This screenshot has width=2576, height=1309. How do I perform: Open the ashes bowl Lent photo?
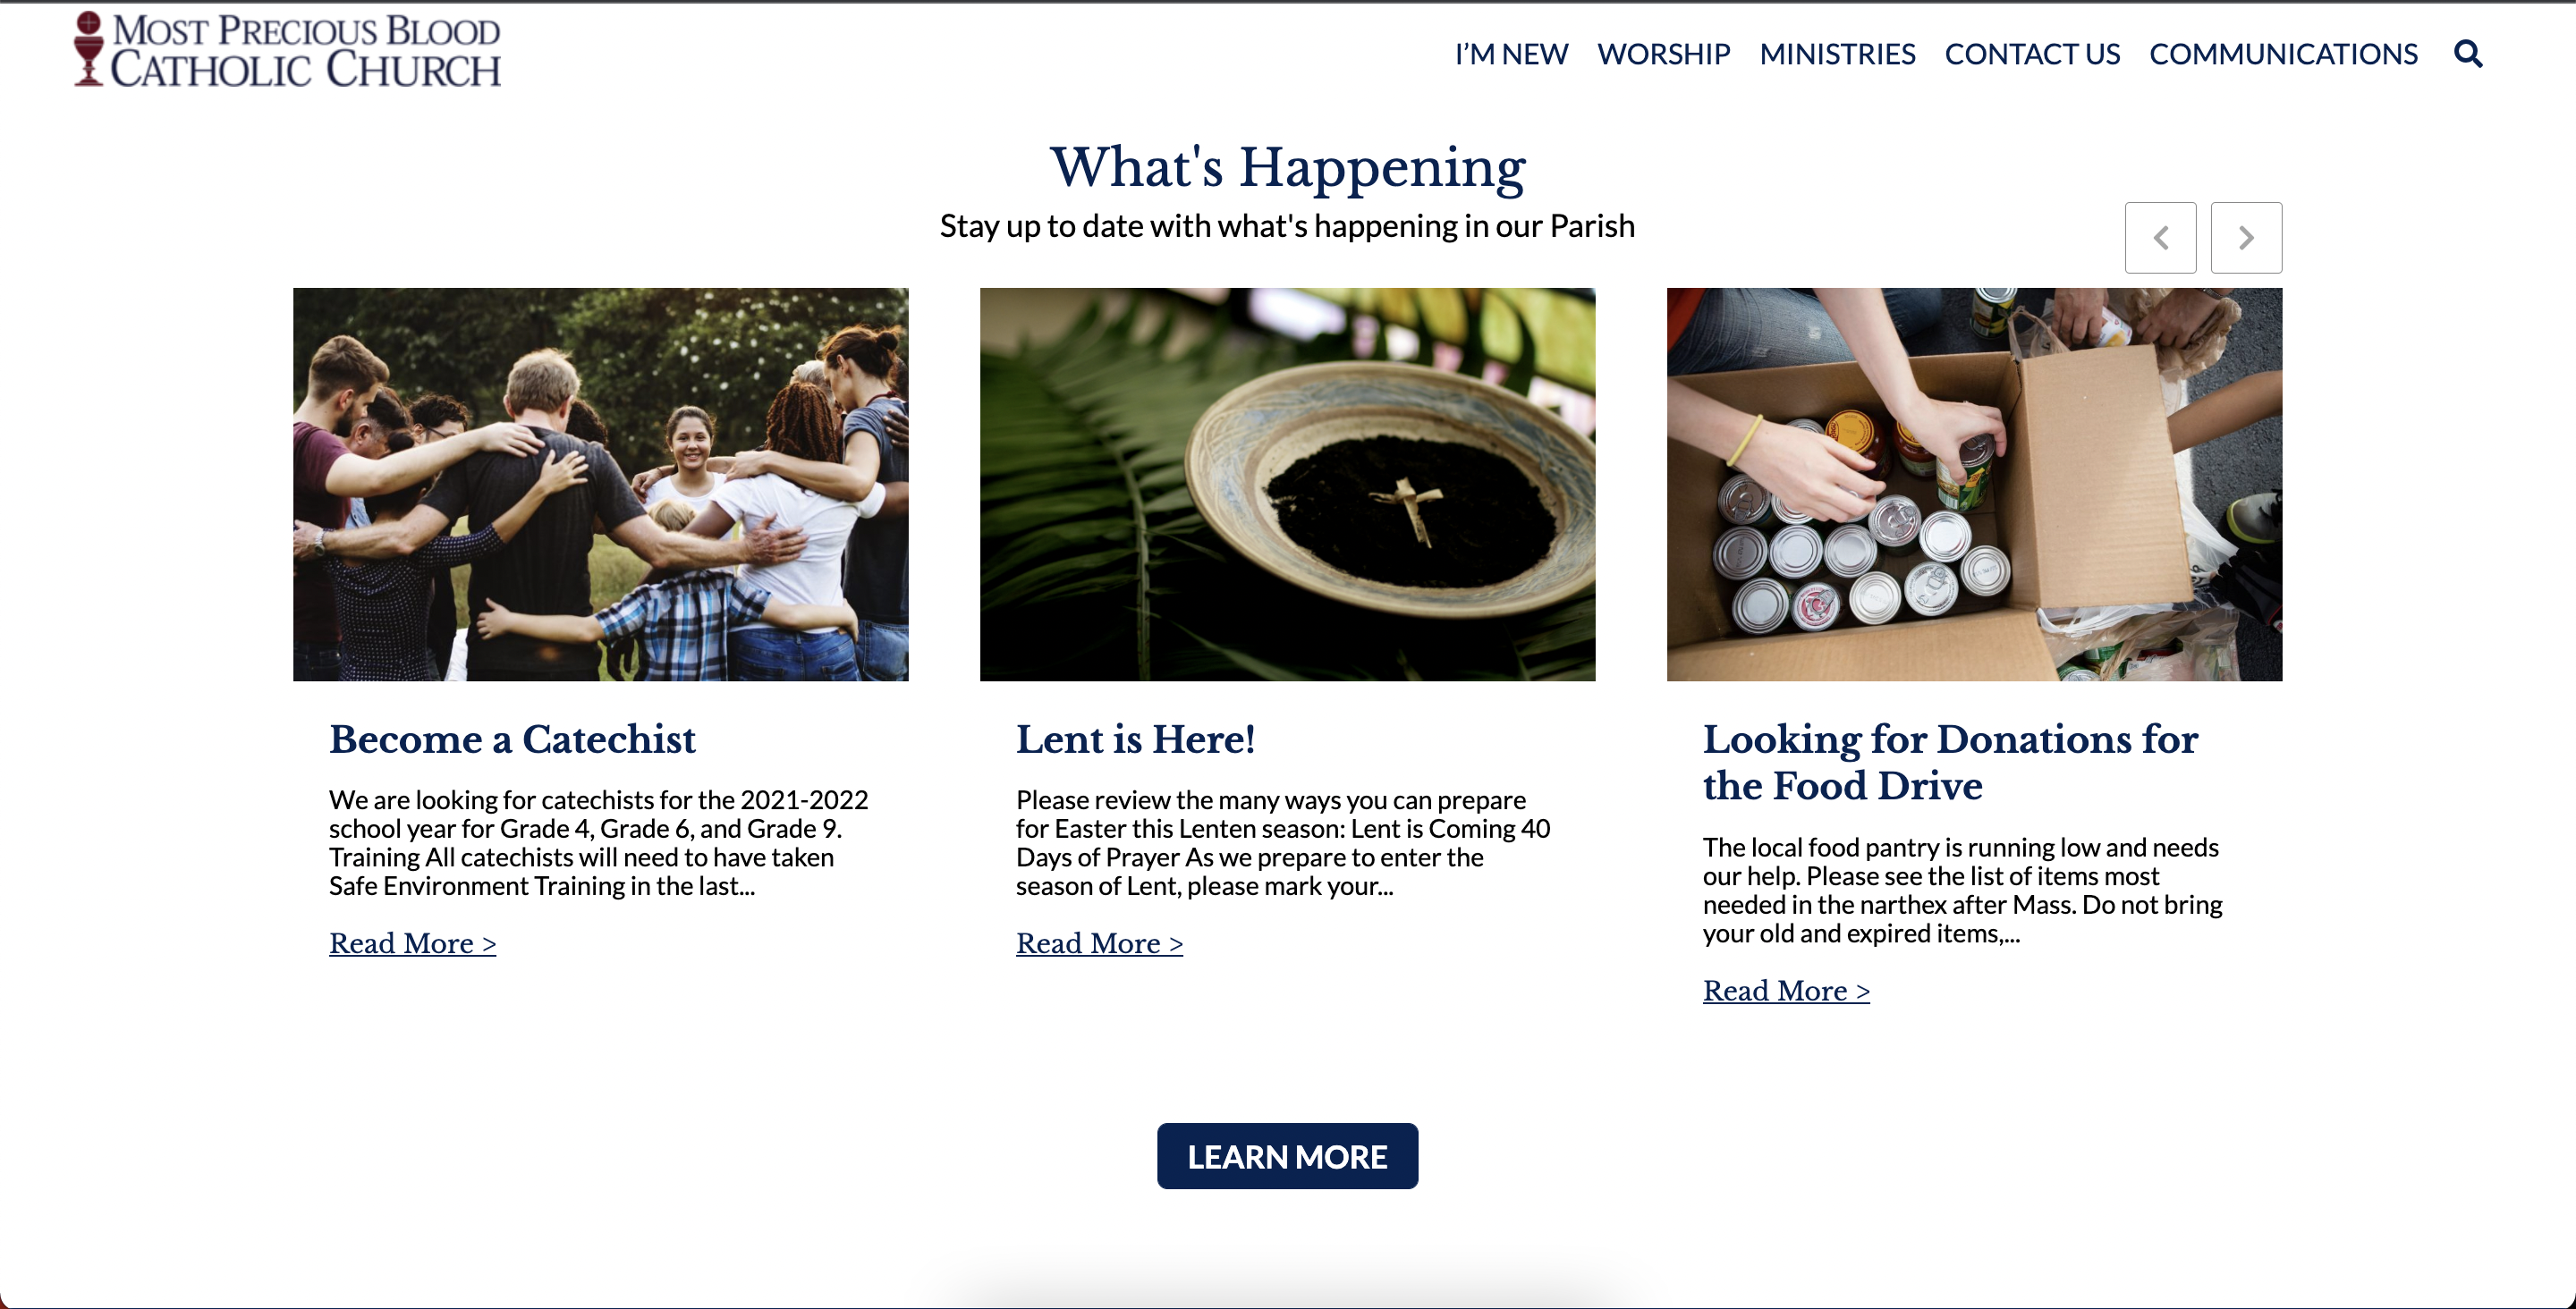coord(1287,484)
